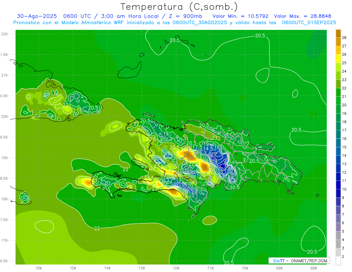Click "0600 UTC" in the header line
This screenshot has height=272, width=352.
[77, 16]
